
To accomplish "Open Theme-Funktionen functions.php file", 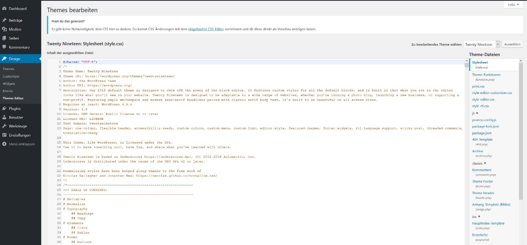I will click(486, 75).
